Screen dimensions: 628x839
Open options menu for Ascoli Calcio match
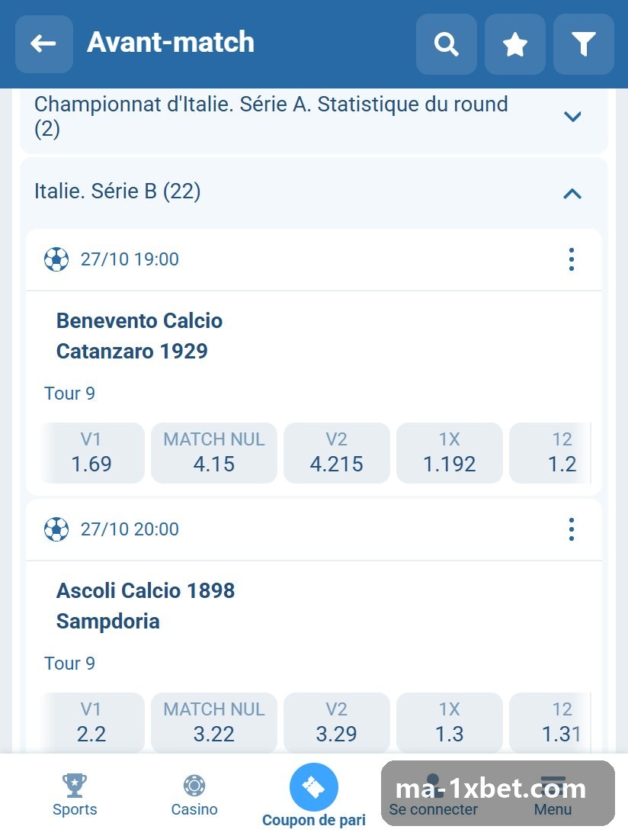point(572,529)
